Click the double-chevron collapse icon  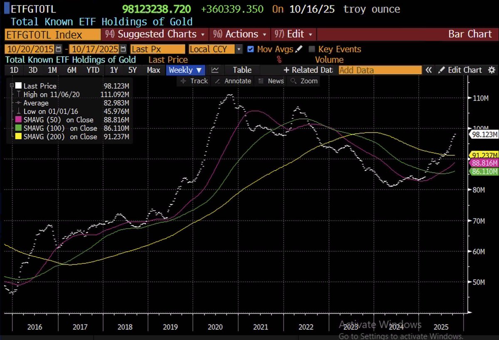[428, 70]
